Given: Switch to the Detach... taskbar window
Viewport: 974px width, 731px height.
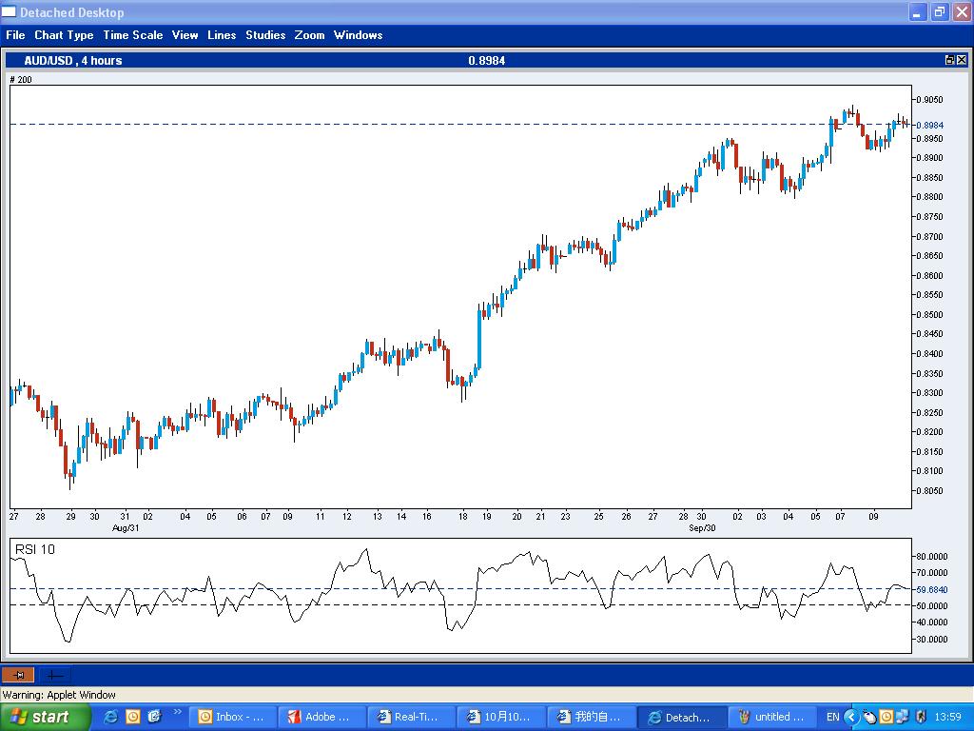Looking at the screenshot, I should point(681,717).
